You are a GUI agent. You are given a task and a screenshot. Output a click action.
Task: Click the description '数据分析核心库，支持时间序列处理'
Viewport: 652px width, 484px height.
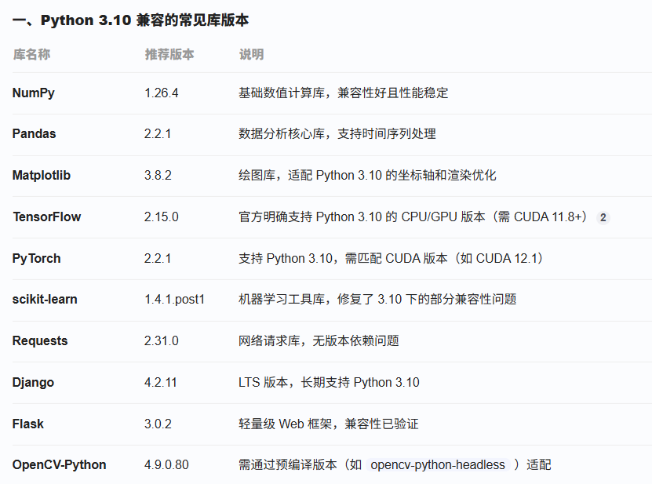coord(337,133)
